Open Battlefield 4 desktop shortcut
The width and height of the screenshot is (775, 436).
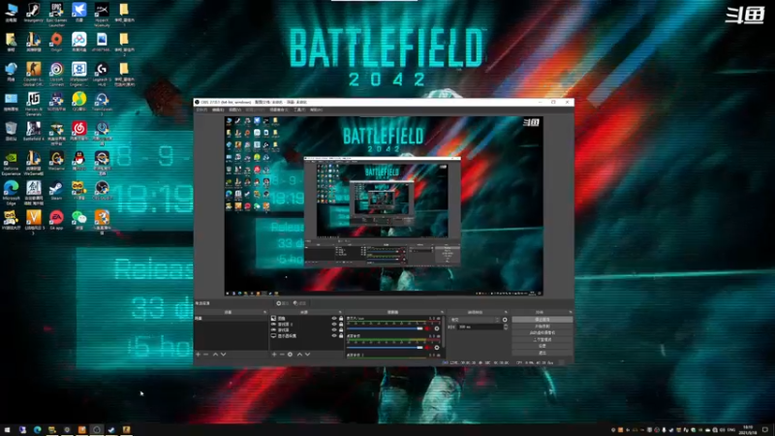(x=34, y=132)
